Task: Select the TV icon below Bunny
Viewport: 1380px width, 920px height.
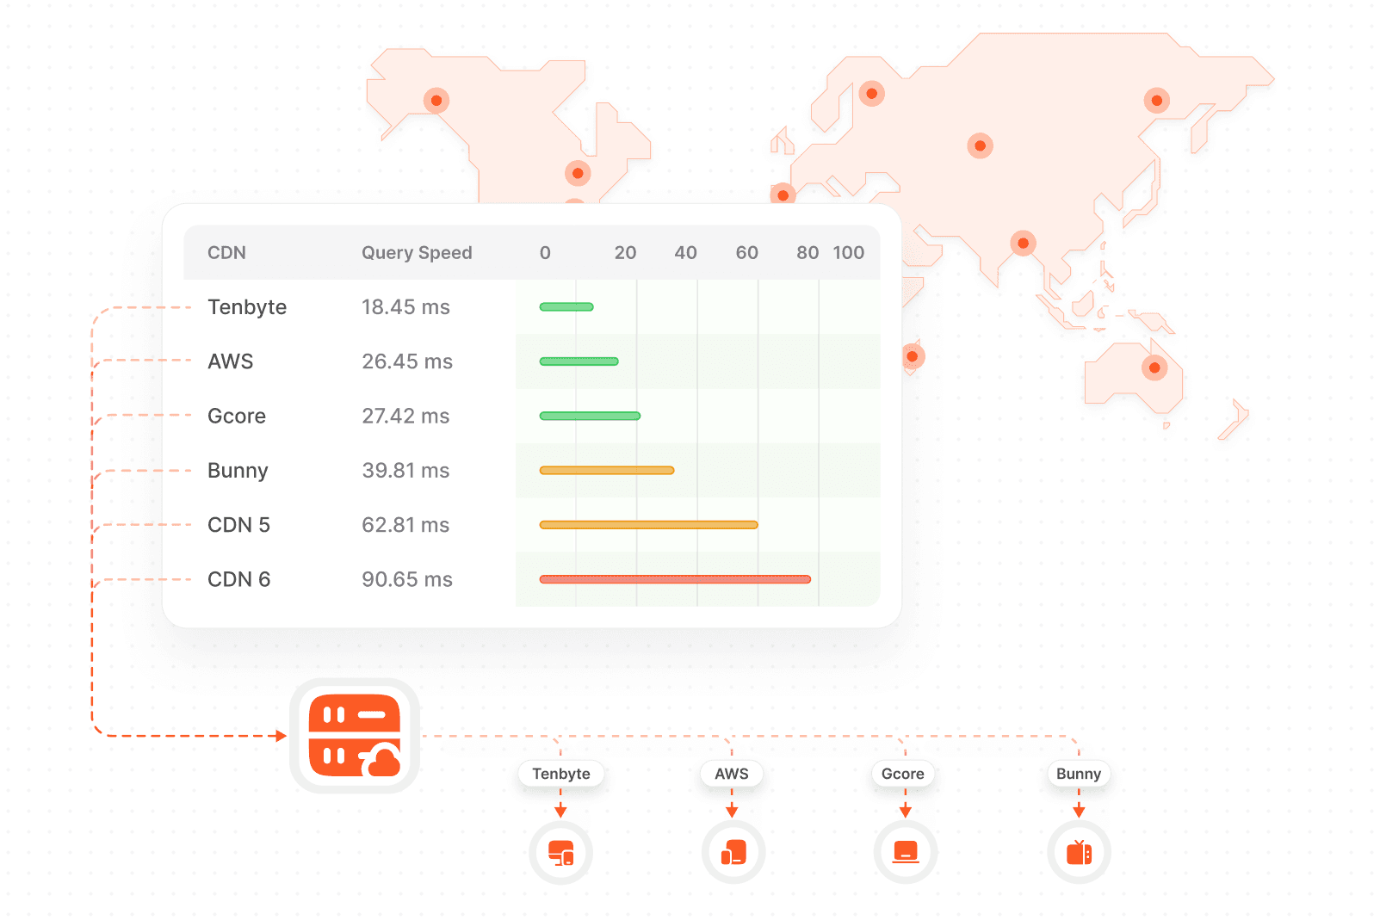Action: [x=1079, y=853]
